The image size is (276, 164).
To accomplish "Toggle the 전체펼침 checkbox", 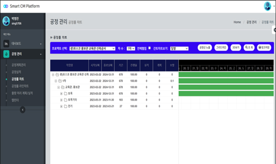I will 150,48.
